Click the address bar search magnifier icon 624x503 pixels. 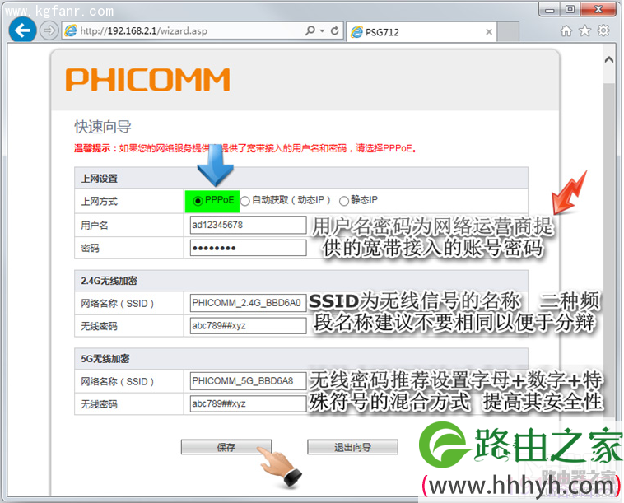[x=310, y=30]
